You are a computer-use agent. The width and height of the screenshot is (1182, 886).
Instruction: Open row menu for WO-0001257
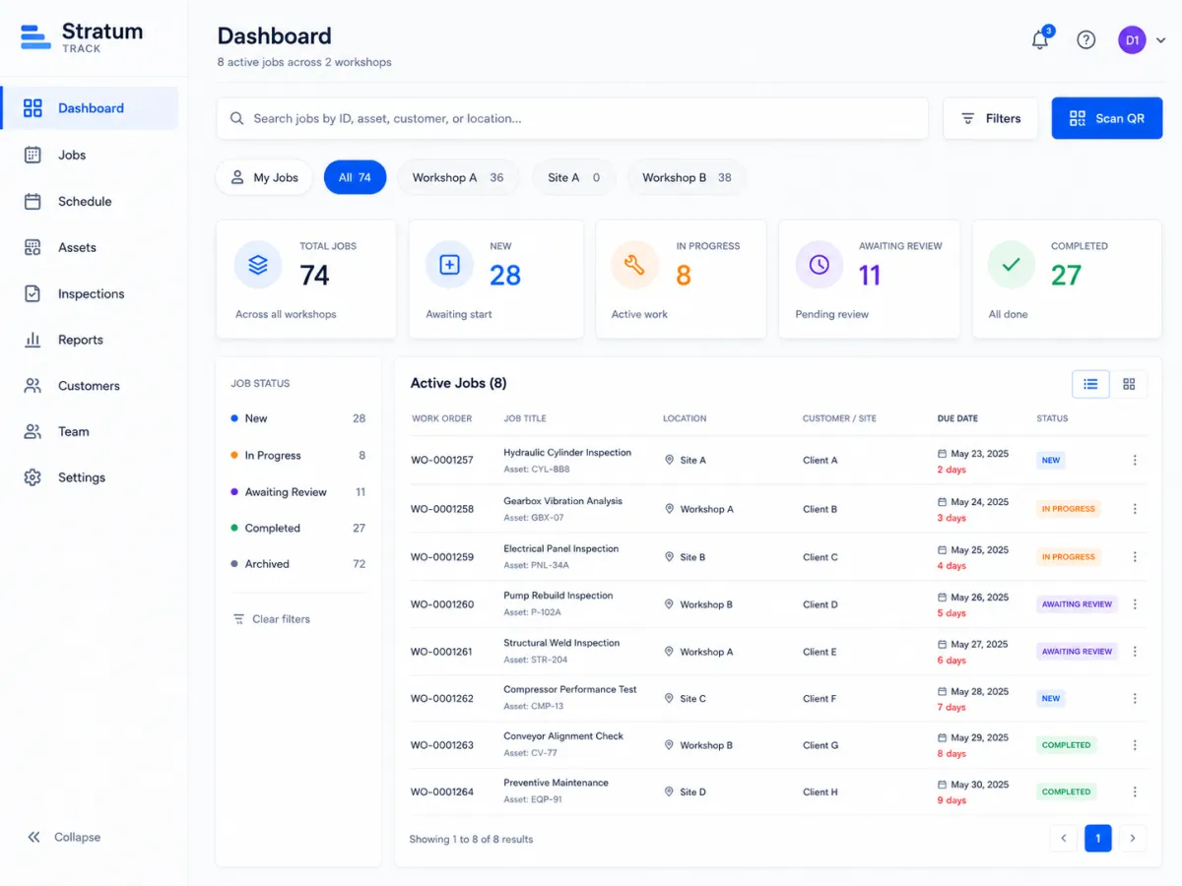point(1135,460)
